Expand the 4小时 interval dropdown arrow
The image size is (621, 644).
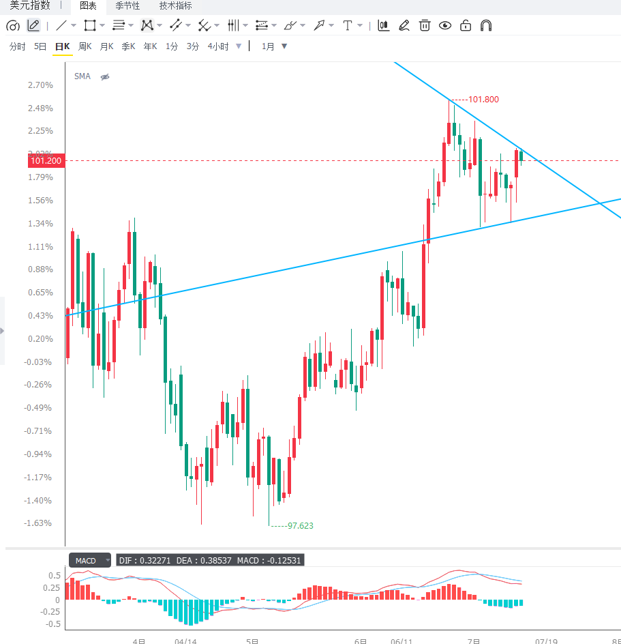click(x=239, y=46)
